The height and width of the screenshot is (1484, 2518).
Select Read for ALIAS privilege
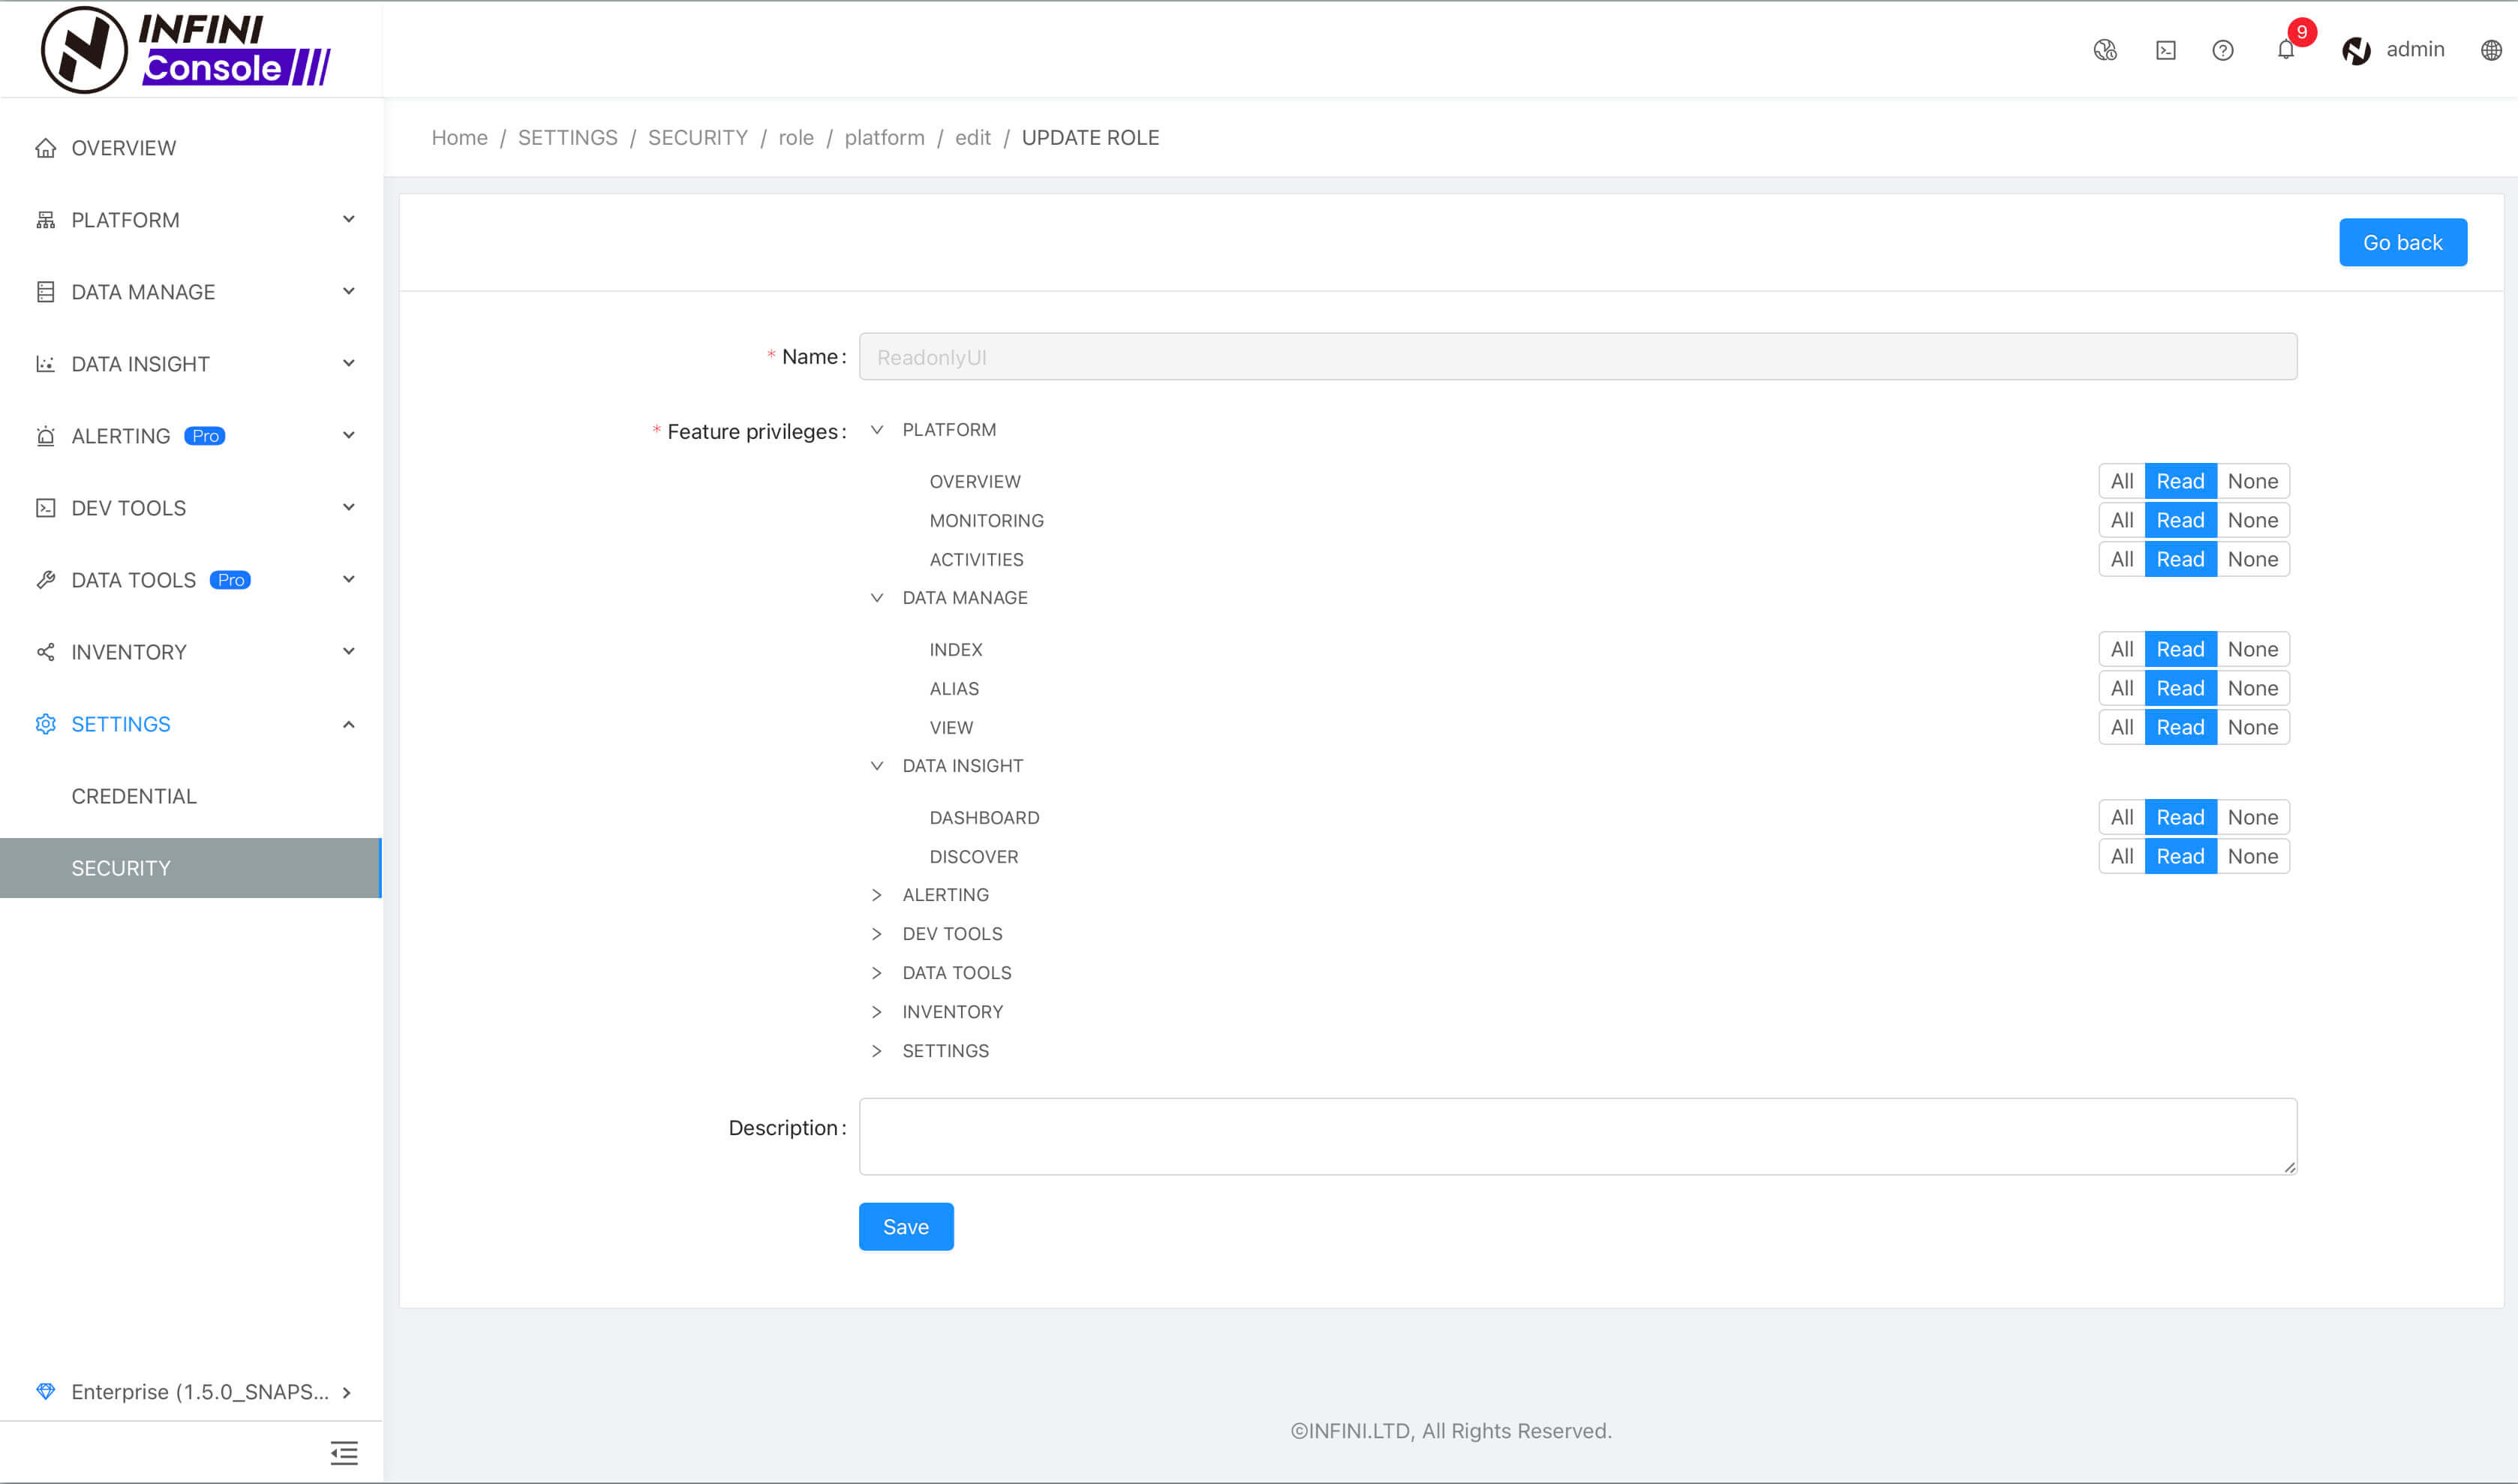2181,688
